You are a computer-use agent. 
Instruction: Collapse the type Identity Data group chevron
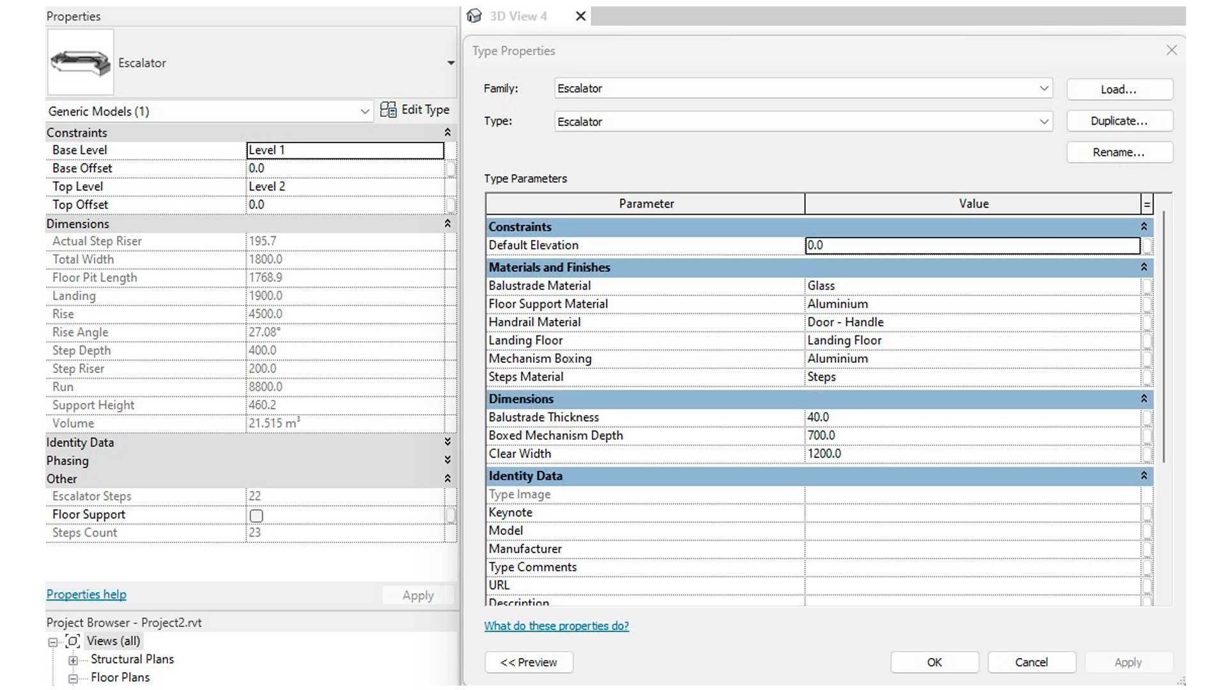(x=1144, y=476)
